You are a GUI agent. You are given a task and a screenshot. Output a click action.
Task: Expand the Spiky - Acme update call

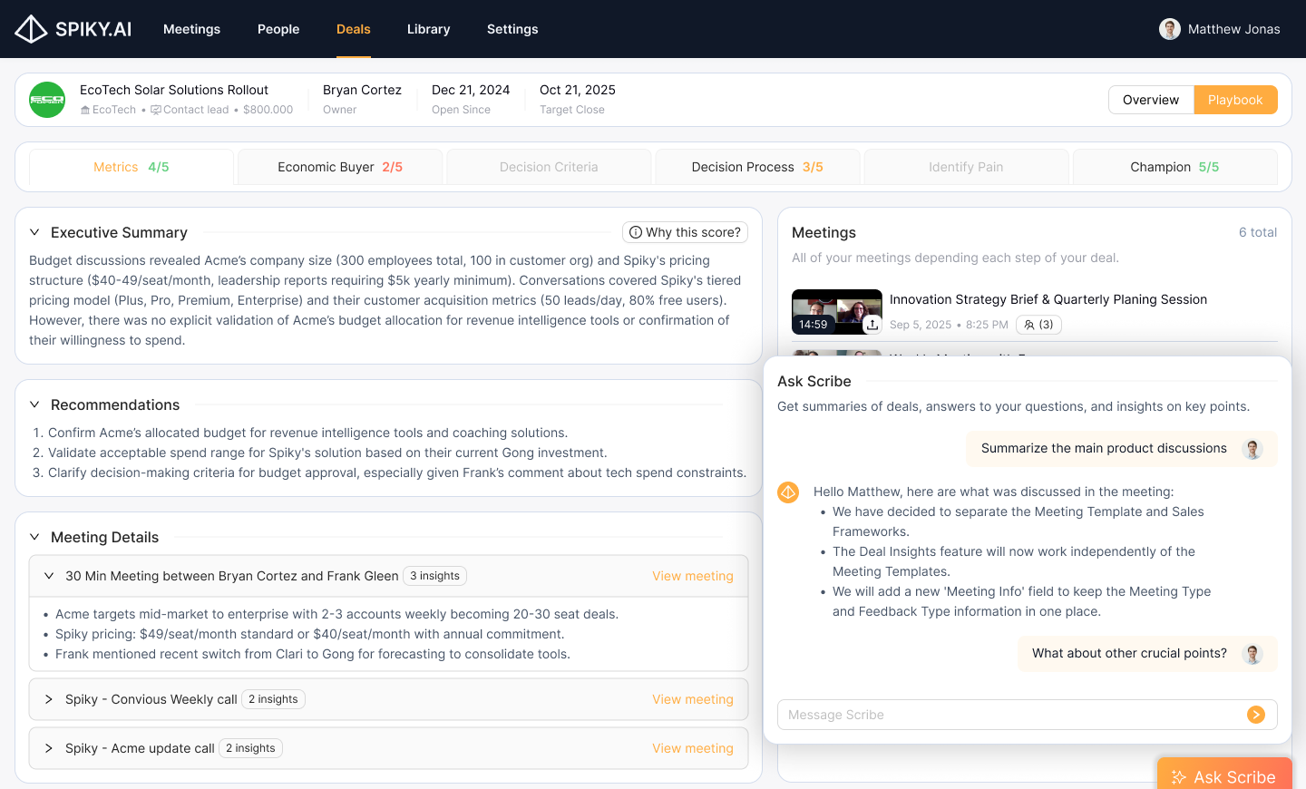pos(49,748)
